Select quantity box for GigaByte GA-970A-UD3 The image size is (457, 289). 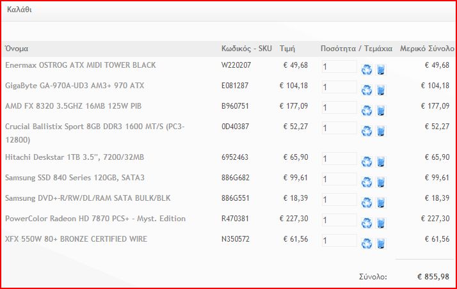pos(339,87)
